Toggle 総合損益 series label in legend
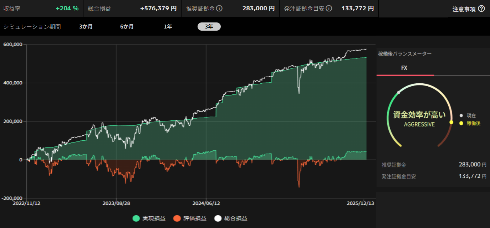Screen dimensions: 490x228 click(236, 218)
